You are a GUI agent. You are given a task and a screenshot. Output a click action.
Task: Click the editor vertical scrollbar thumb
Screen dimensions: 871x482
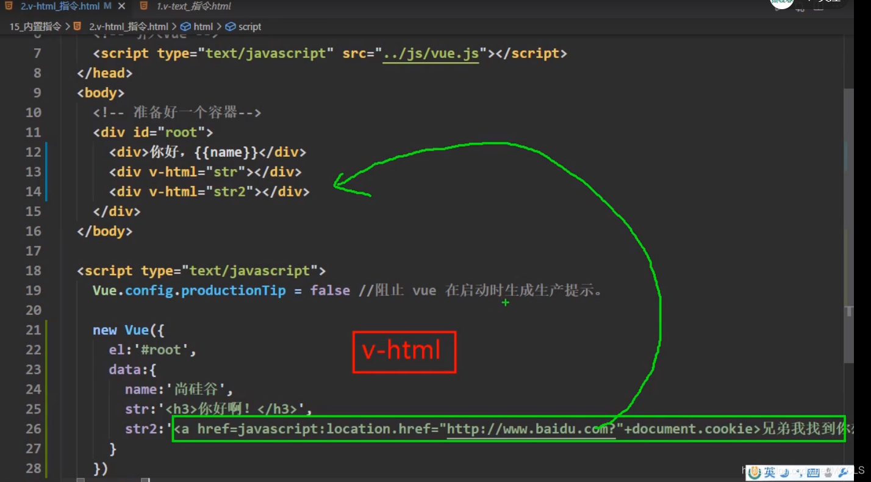pos(848,226)
